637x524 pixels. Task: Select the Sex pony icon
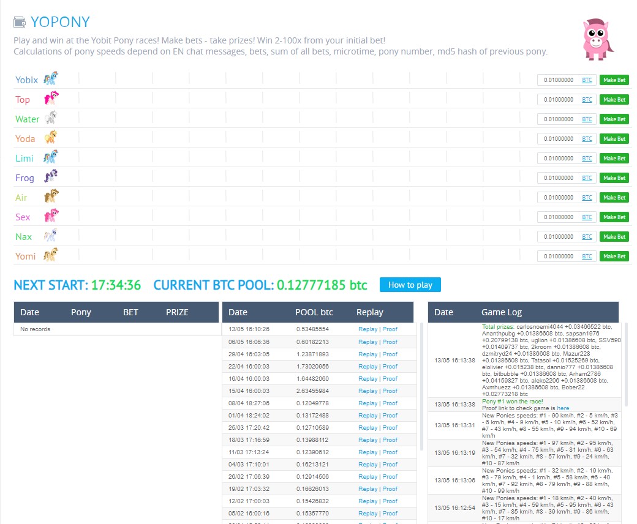pos(51,215)
